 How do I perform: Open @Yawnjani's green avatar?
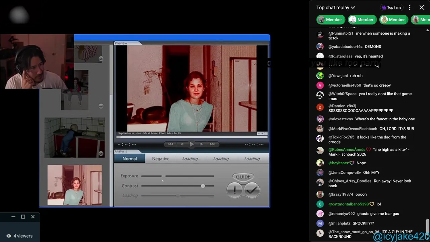(x=320, y=76)
